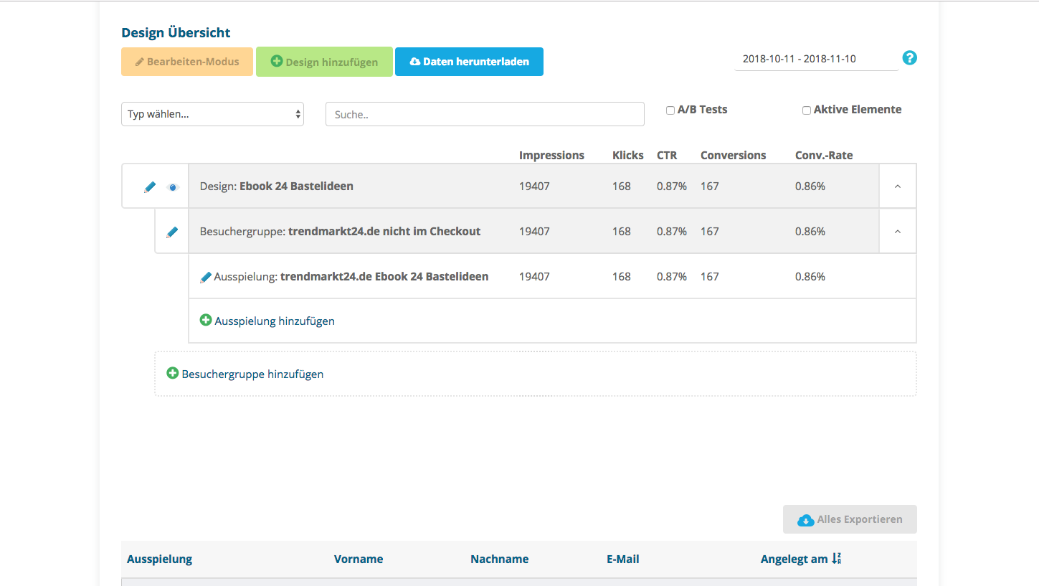Click pencil icon for Besuchergruppe trendmarkt24.de row
Screen dimensions: 1039x586
click(172, 232)
